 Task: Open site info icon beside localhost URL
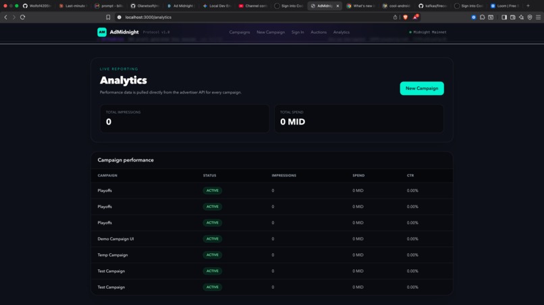pos(119,17)
